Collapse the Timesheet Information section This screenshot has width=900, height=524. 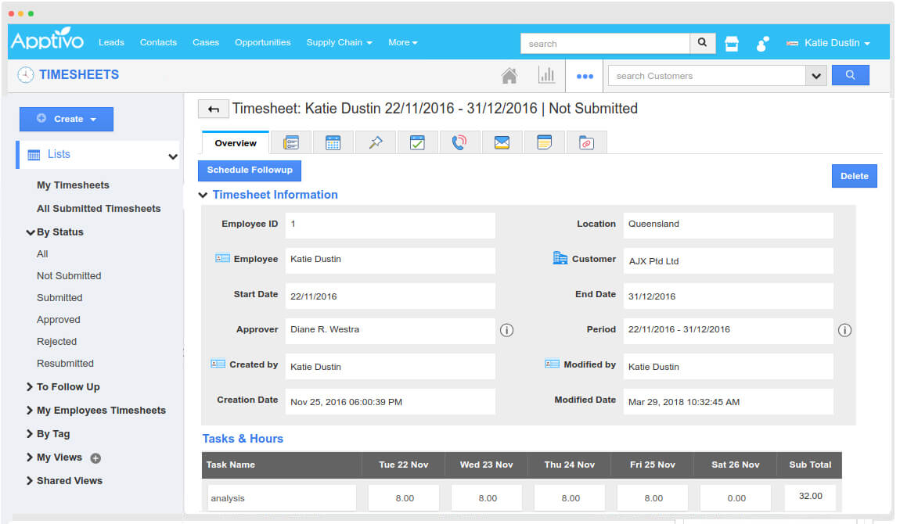pyautogui.click(x=203, y=195)
